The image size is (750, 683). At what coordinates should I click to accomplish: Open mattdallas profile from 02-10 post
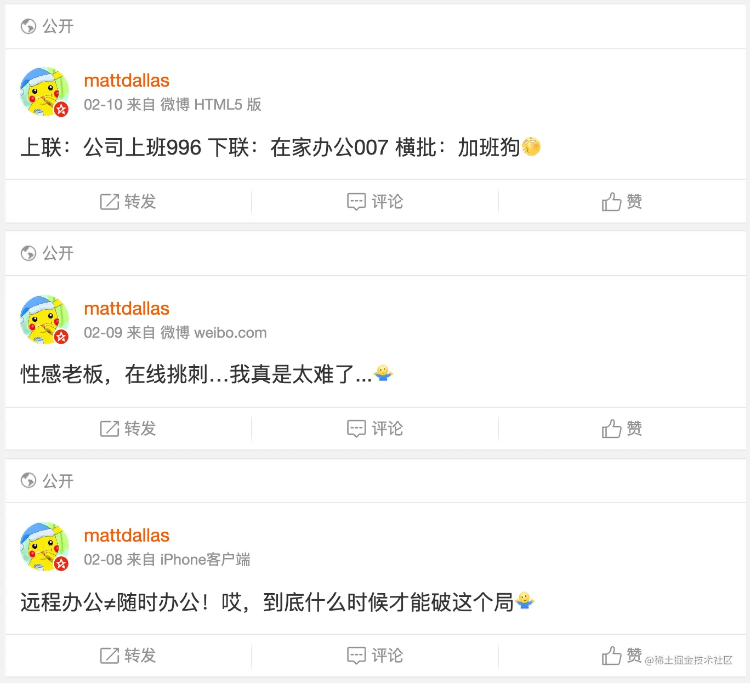pos(127,81)
